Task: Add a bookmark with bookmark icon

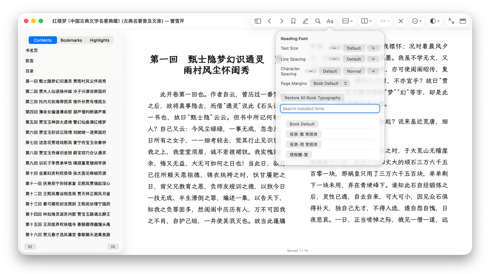Action: 293,21
